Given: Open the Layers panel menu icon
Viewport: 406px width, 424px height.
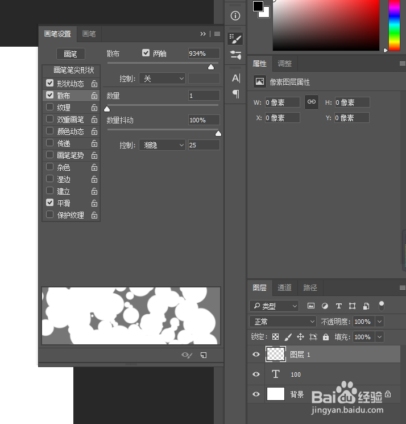Looking at the screenshot, I should coord(403,288).
